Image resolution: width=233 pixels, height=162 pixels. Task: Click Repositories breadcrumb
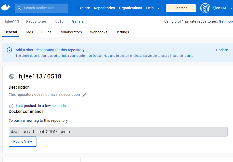(x=36, y=22)
